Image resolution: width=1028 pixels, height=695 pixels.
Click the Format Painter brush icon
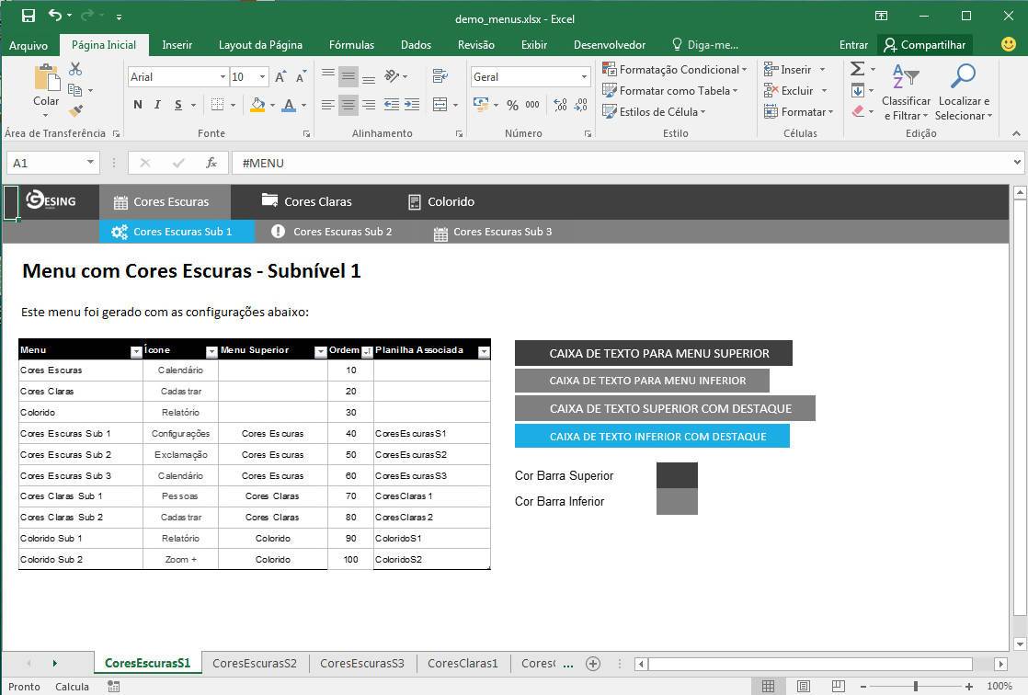75,111
